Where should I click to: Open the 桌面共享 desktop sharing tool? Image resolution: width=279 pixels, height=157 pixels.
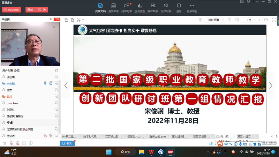[113, 8]
